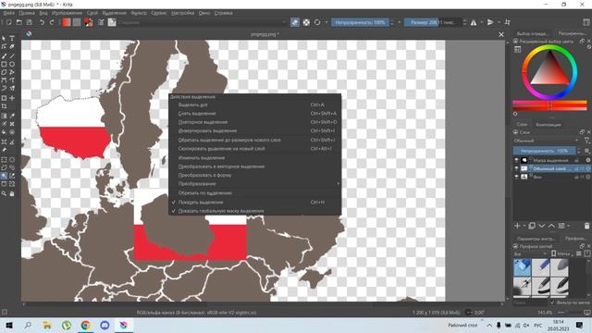Select the eraser brush preset thumbnail
Image resolution: width=592 pixels, height=333 pixels.
point(522,267)
